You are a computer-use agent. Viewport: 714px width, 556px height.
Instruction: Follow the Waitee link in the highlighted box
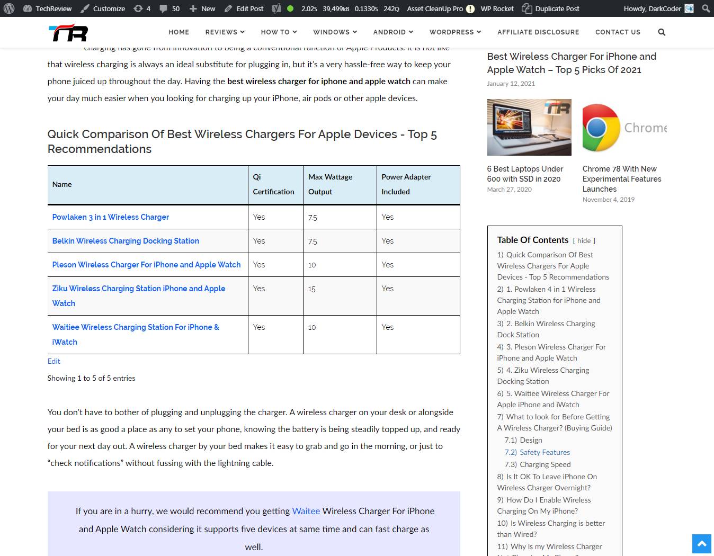306,511
